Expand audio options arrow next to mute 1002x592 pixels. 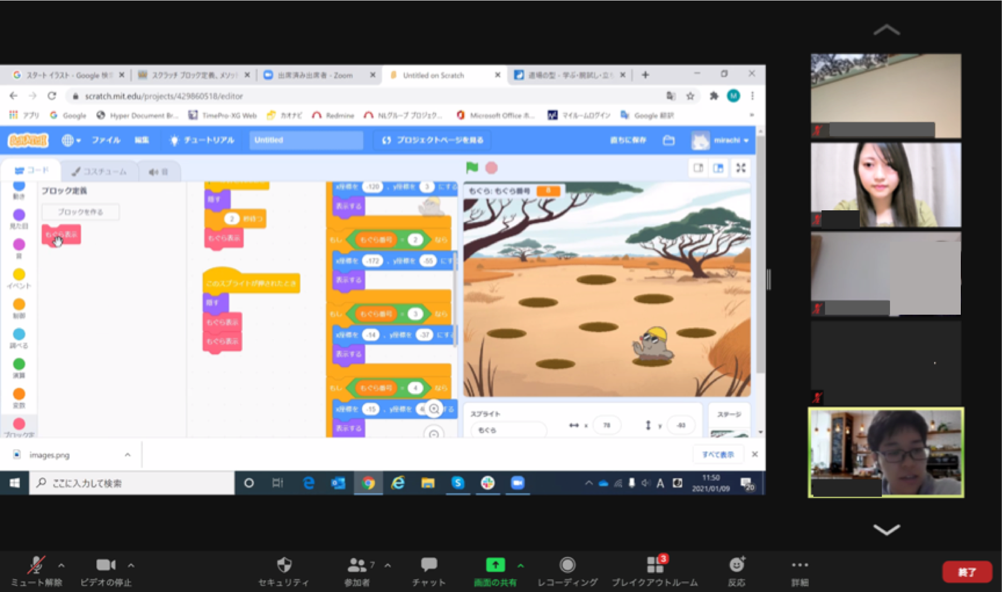point(61,565)
